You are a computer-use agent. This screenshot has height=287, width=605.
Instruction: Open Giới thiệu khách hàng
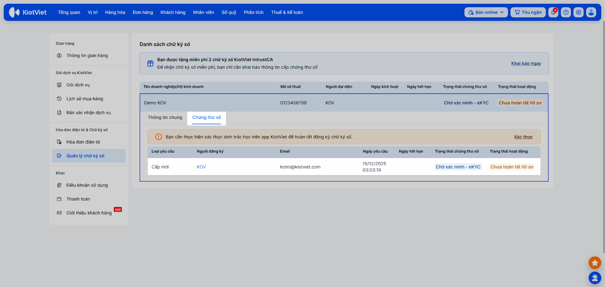tap(89, 213)
